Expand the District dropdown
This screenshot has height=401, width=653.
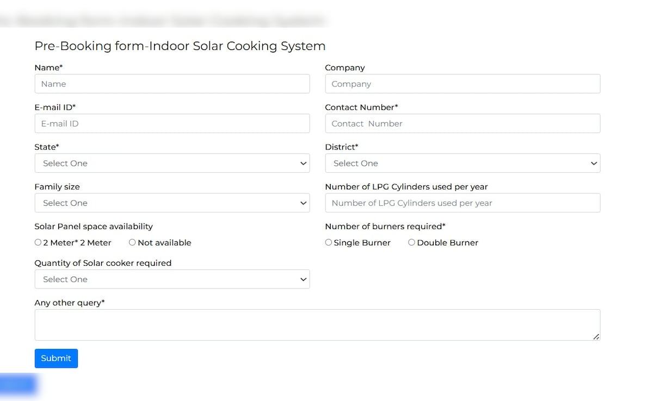[463, 163]
